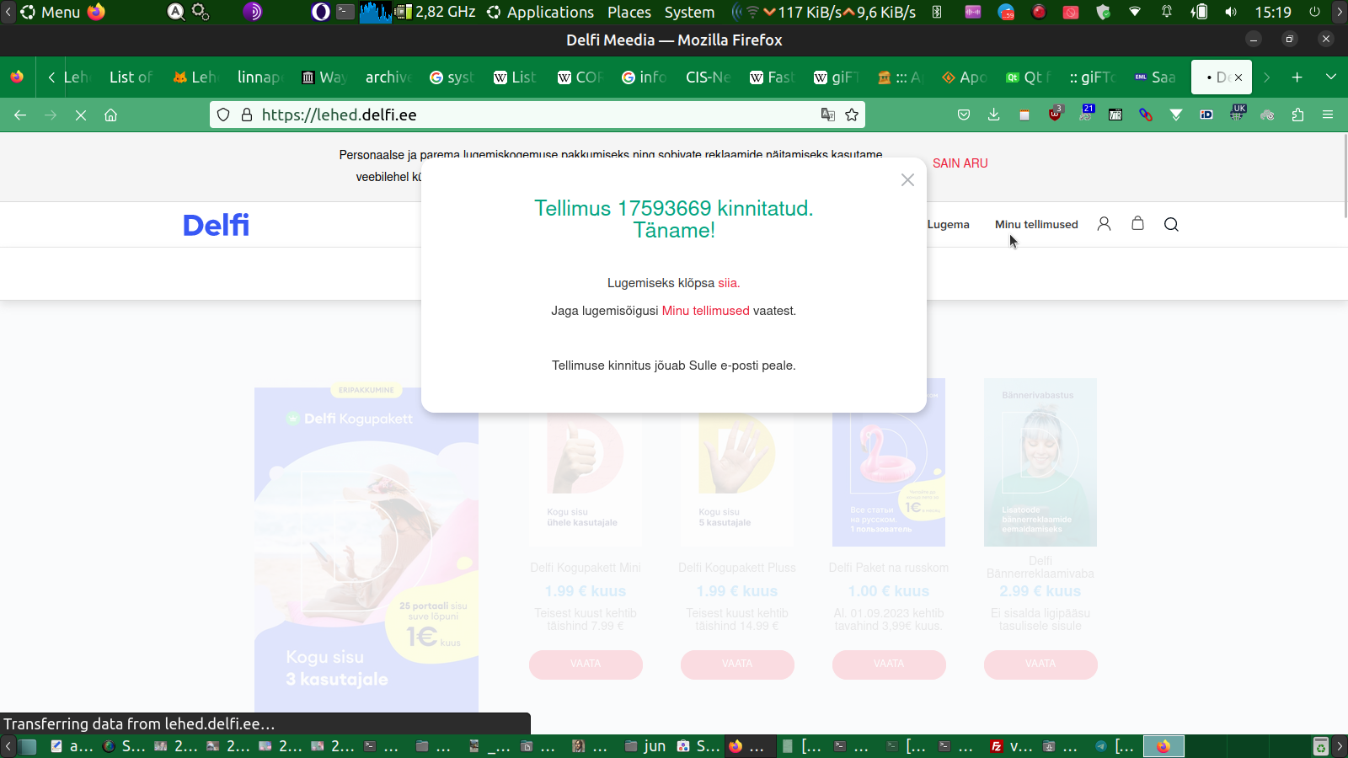
Task: Click the SAIN ARU cookie button
Action: click(960, 163)
